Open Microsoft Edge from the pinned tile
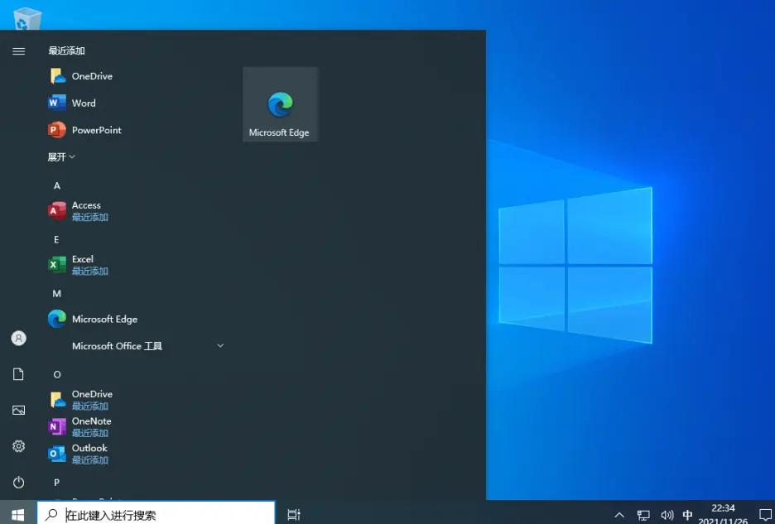 280,103
